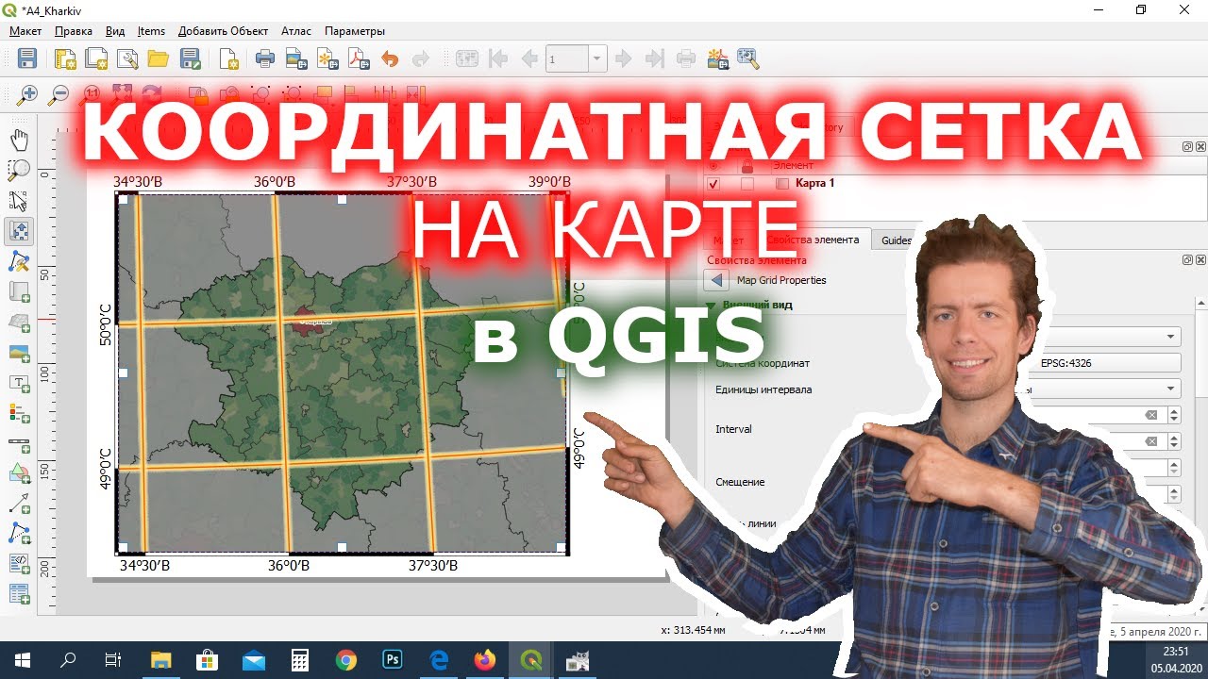This screenshot has width=1208, height=679.
Task: Add a node item
Action: click(19, 534)
